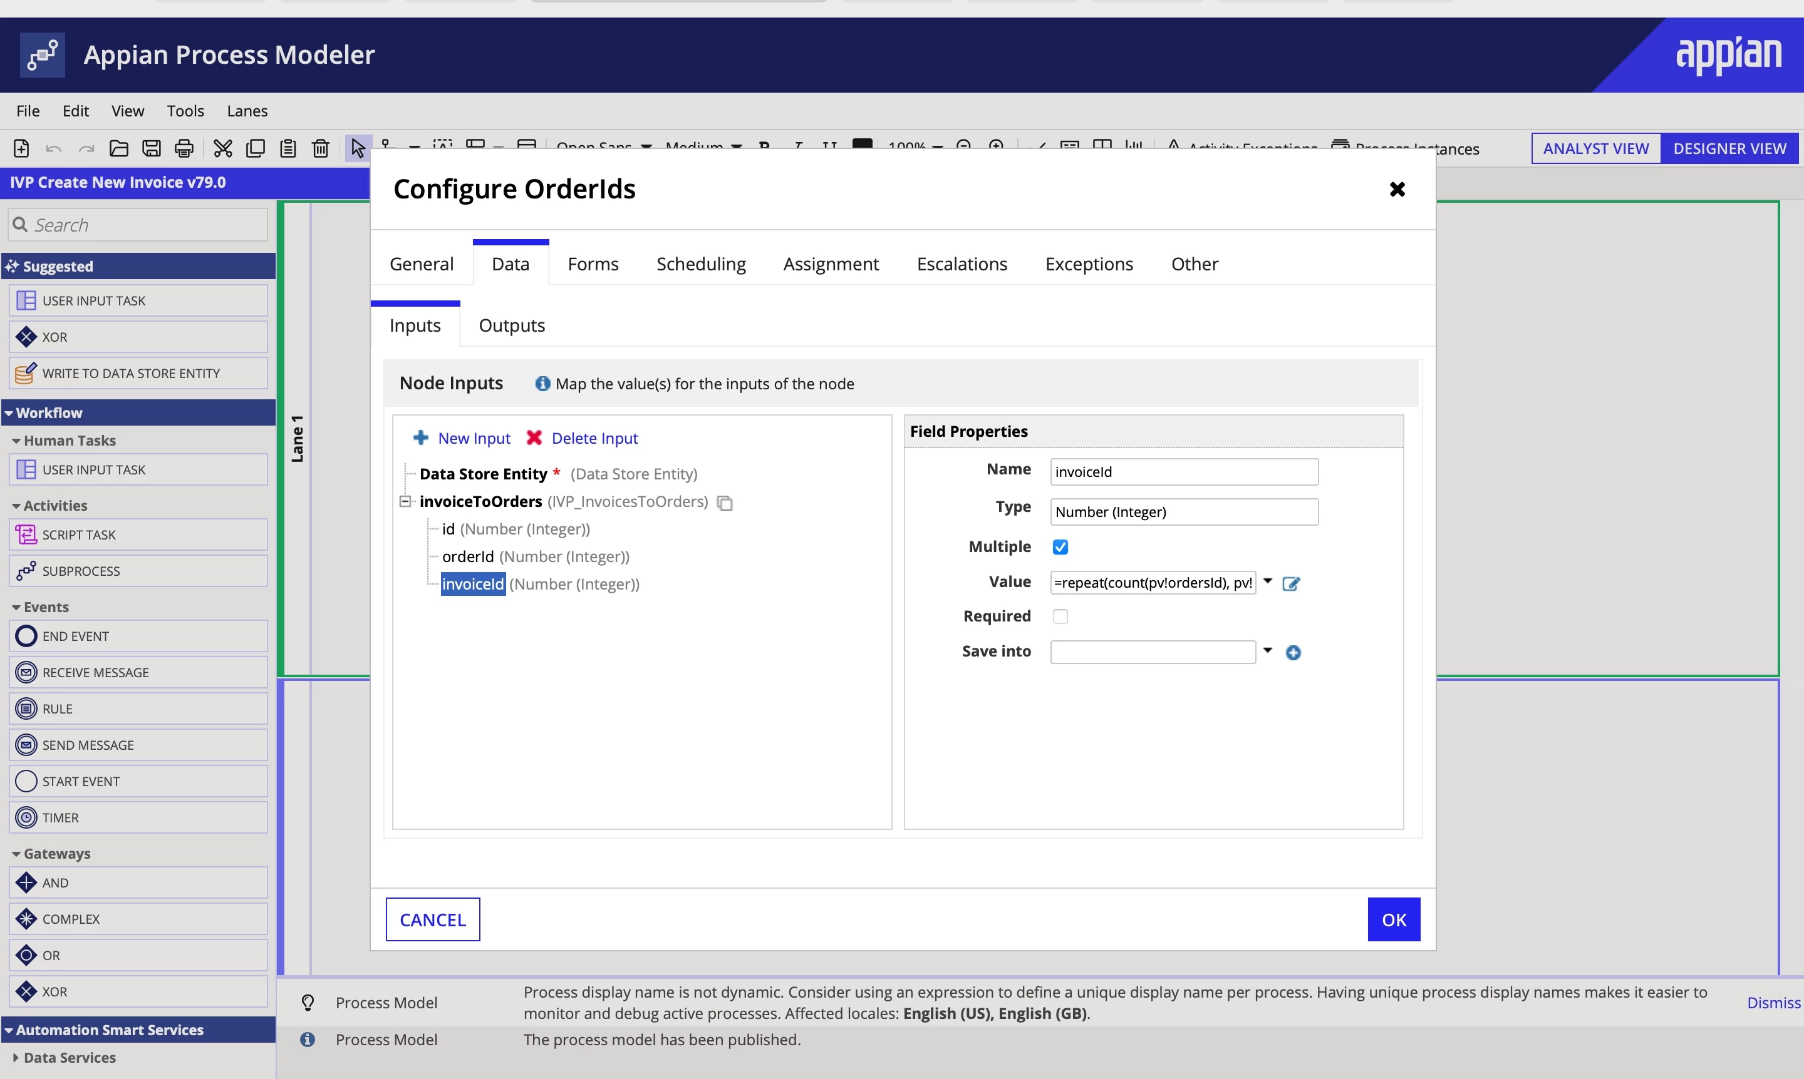Click the info icon beside Node Inputs
1804x1079 pixels.
pyautogui.click(x=543, y=383)
